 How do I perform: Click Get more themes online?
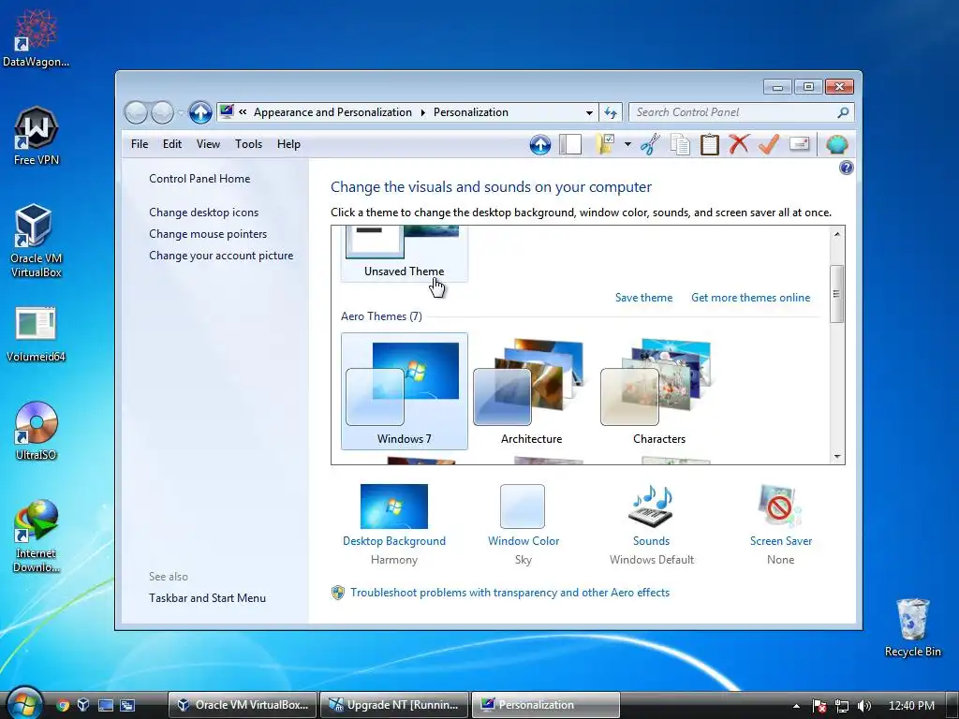(x=750, y=298)
